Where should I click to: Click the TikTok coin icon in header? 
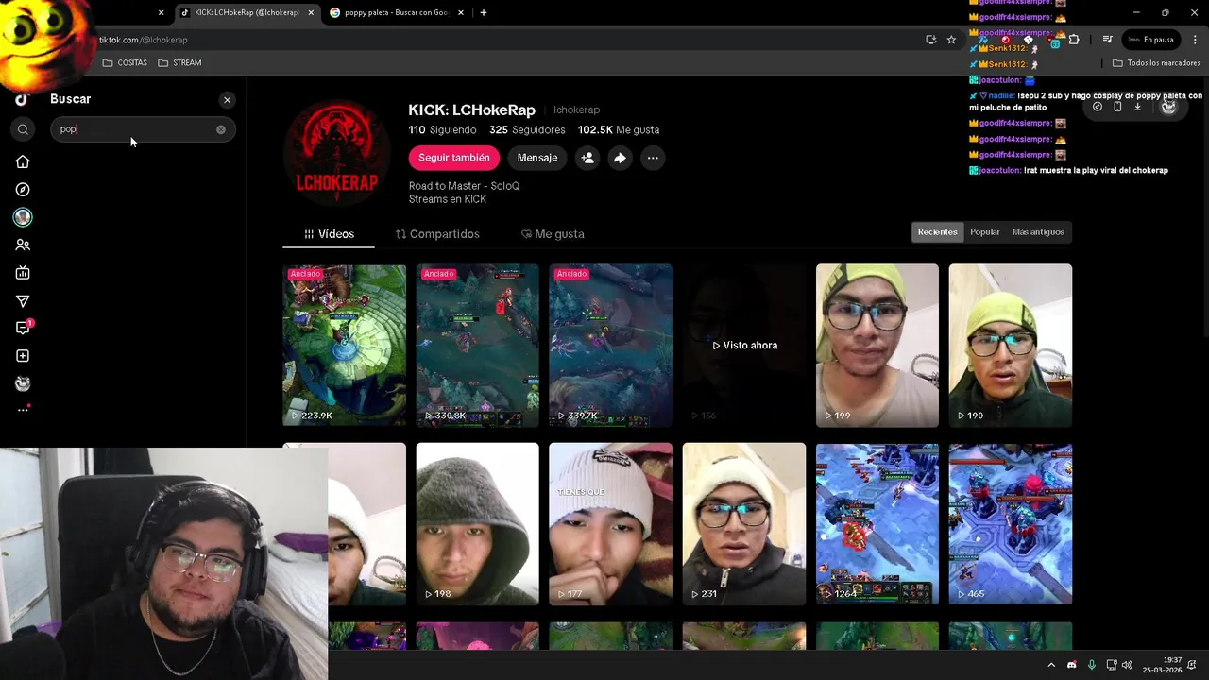coord(1097,107)
